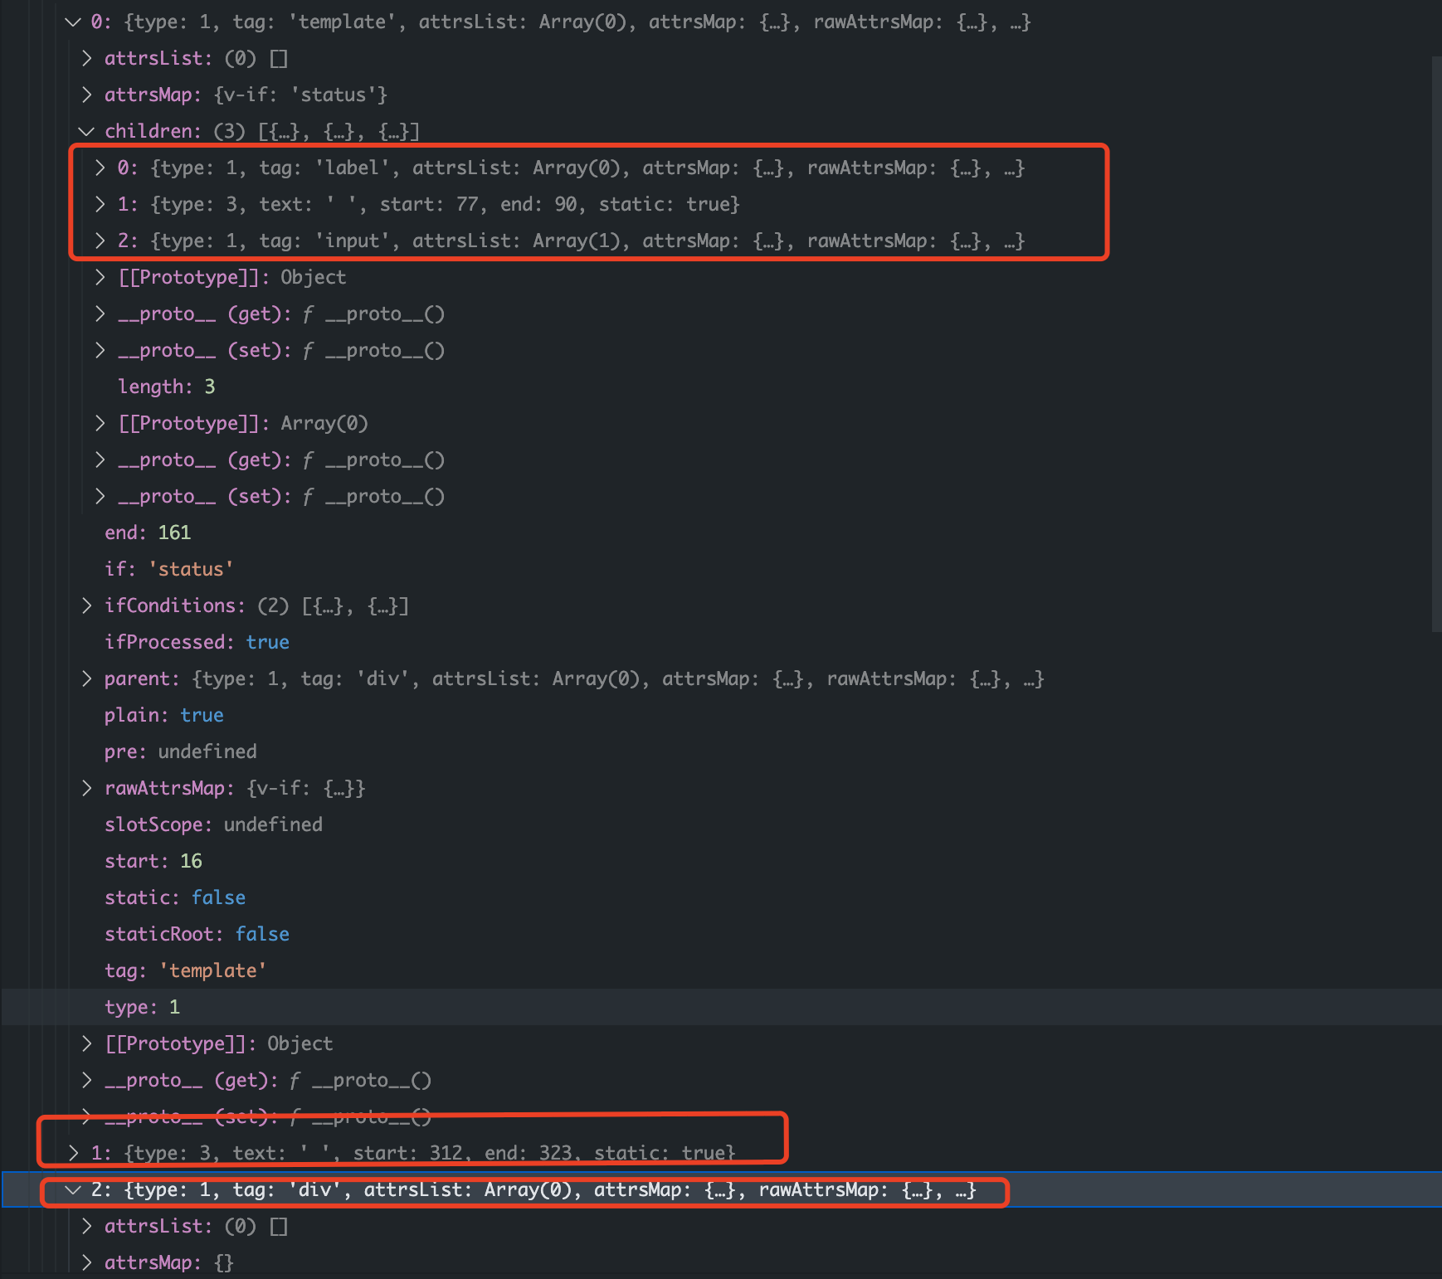The image size is (1442, 1279).
Task: Expand attrsMap {v-if: 'status'}
Action: click(x=86, y=95)
